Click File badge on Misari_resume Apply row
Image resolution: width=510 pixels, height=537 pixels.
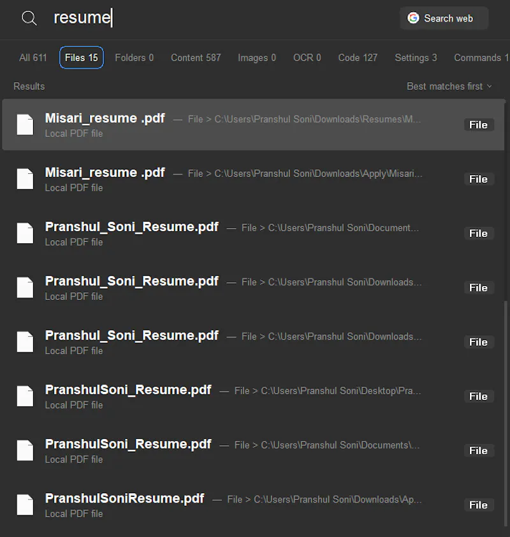[x=479, y=179]
